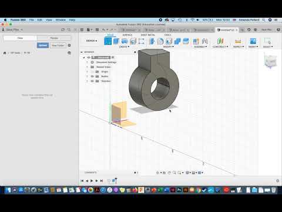
Task: Click the Upload button
Action: (x=43, y=45)
